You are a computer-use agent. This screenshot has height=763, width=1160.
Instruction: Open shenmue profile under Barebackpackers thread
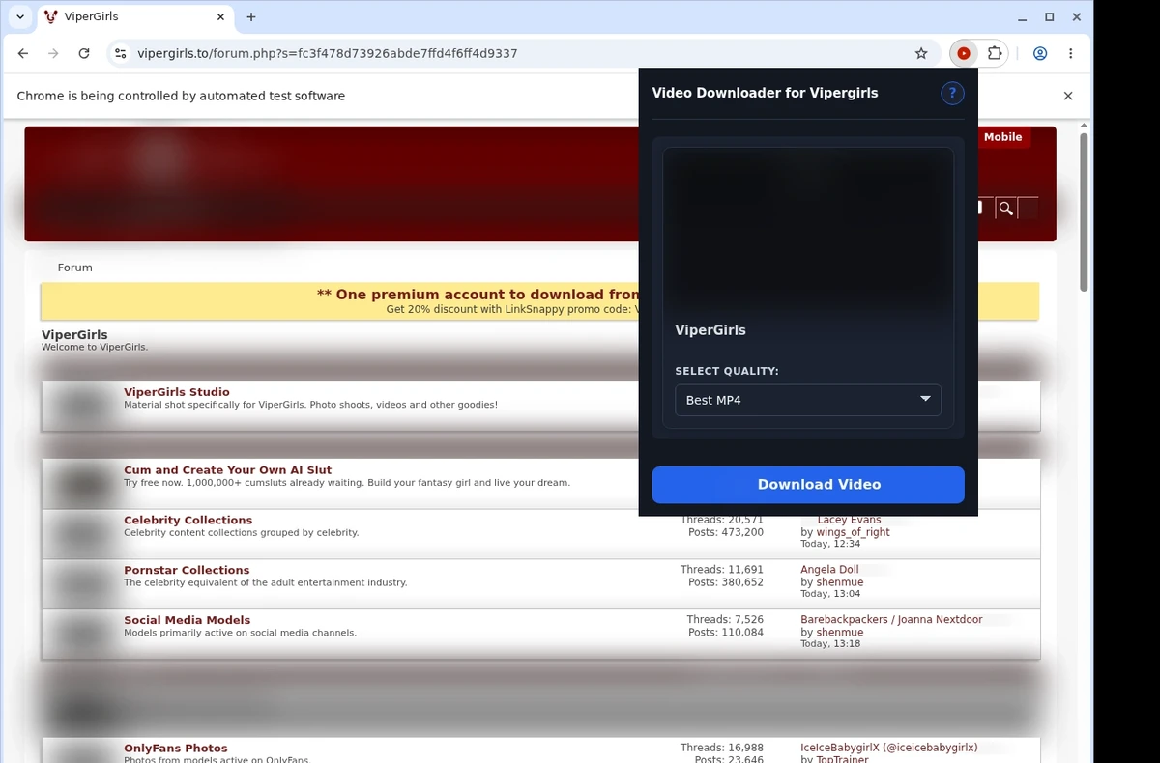tap(839, 633)
